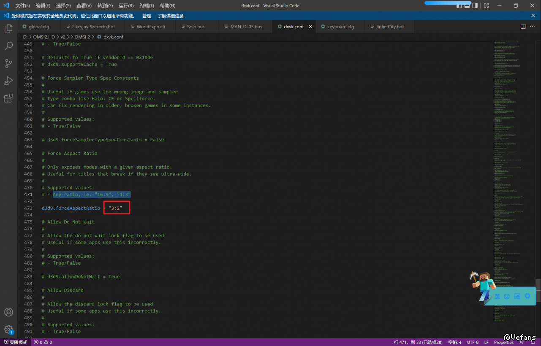
Task: Change the UTF-8 encoding in status bar
Action: point(473,342)
